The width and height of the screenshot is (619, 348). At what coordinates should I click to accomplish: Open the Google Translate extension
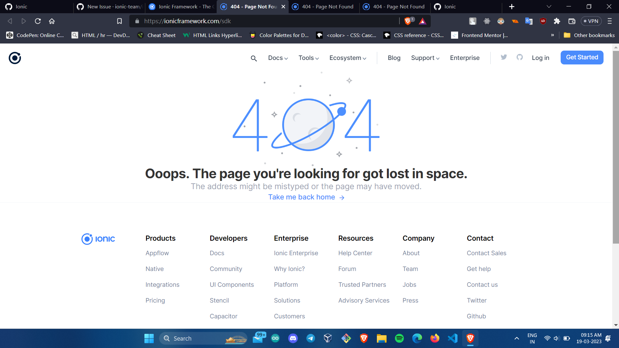[529, 21]
